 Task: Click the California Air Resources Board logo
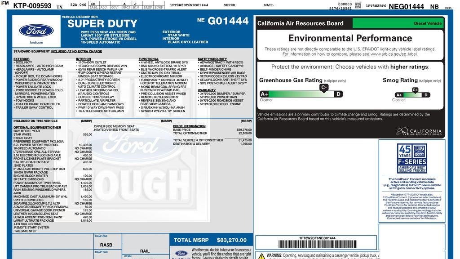pyautogui.click(x=419, y=132)
